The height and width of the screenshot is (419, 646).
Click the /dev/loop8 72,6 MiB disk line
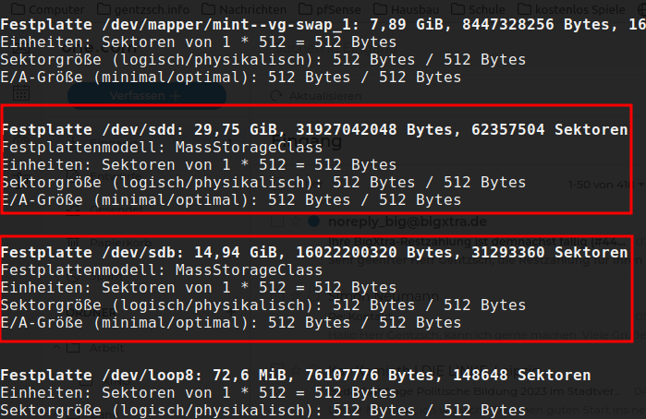click(x=296, y=375)
